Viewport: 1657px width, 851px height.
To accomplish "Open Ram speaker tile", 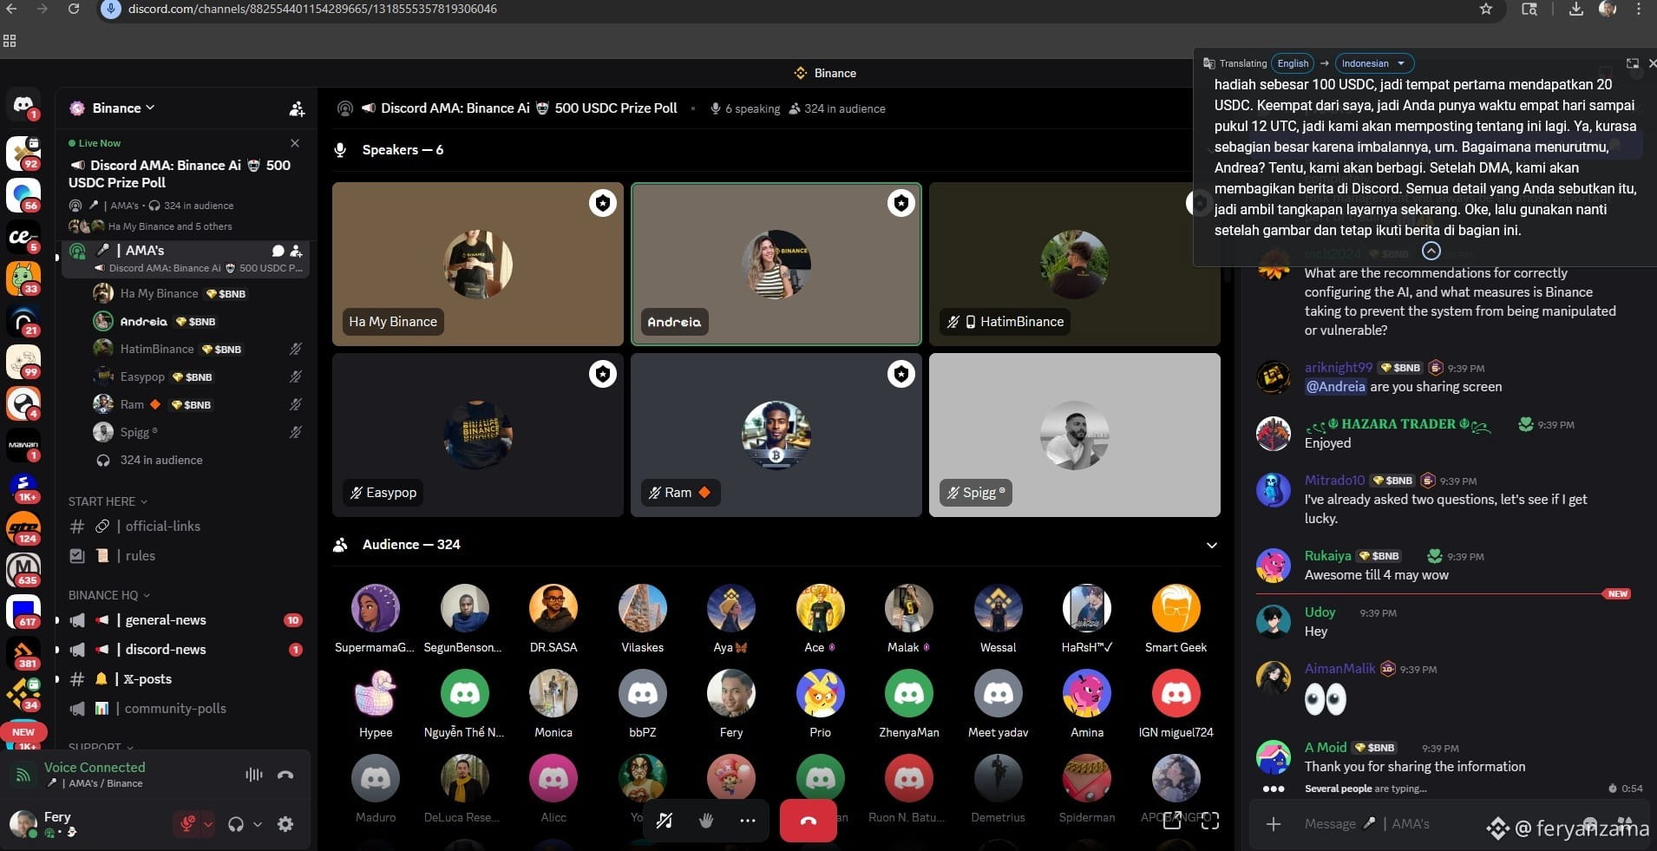I will point(776,435).
